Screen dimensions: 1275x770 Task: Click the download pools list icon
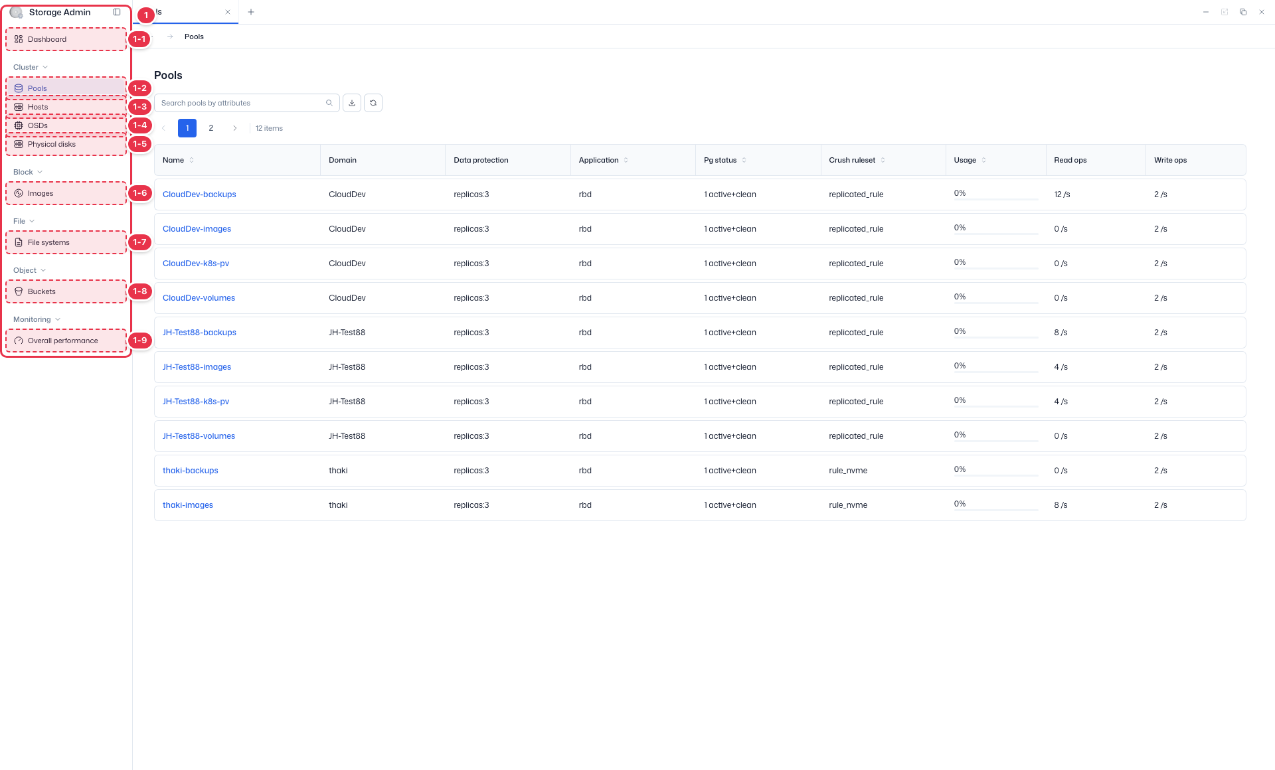pos(352,103)
